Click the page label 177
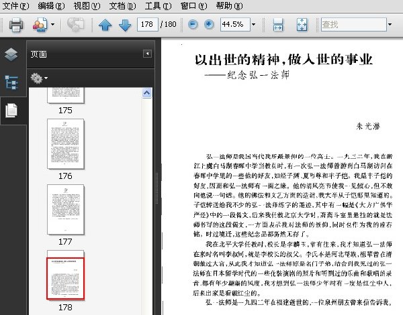403x315 pixels. (65, 242)
